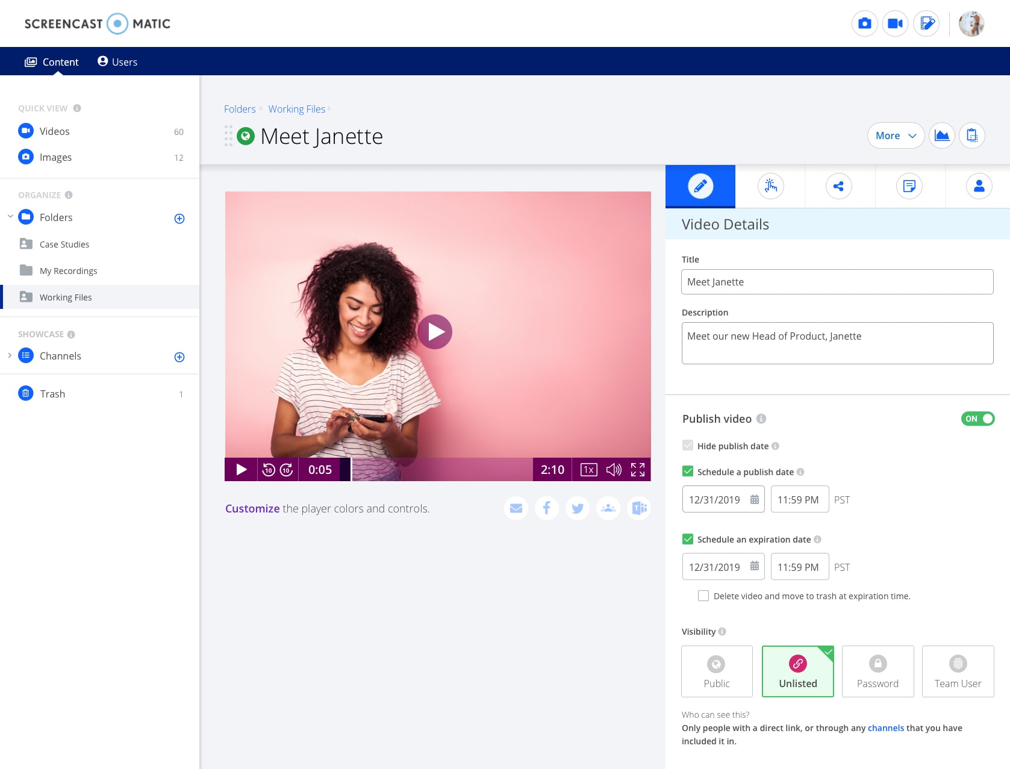Add a new channel with plus icon

179,357
